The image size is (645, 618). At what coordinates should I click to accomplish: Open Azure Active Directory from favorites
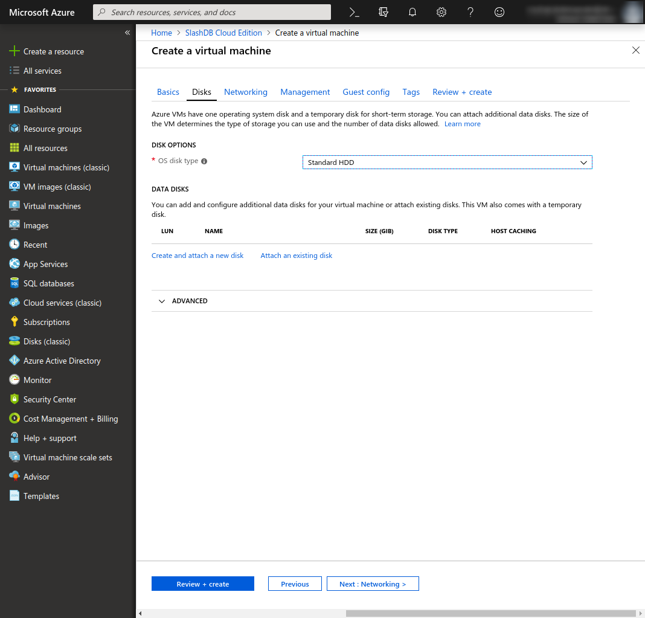[x=62, y=361]
